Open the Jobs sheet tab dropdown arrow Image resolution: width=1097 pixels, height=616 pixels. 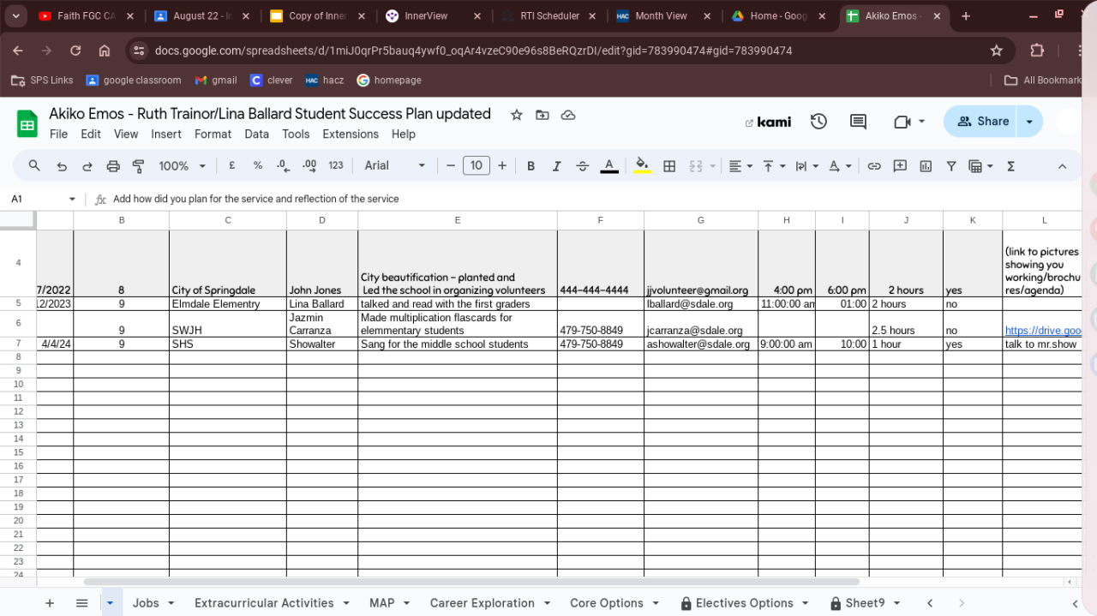click(171, 603)
